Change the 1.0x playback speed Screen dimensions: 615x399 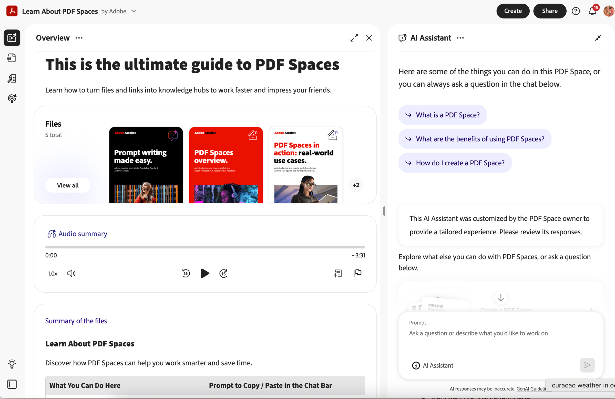(x=53, y=274)
